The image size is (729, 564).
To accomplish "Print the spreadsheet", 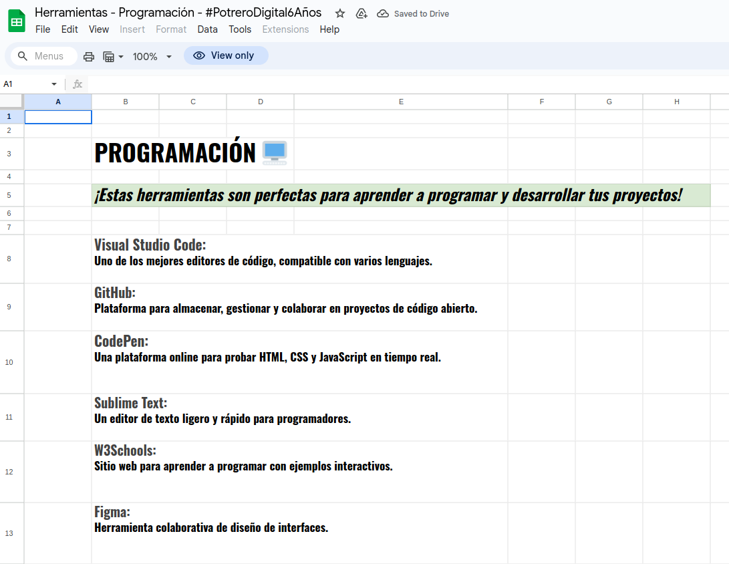I will tap(89, 56).
